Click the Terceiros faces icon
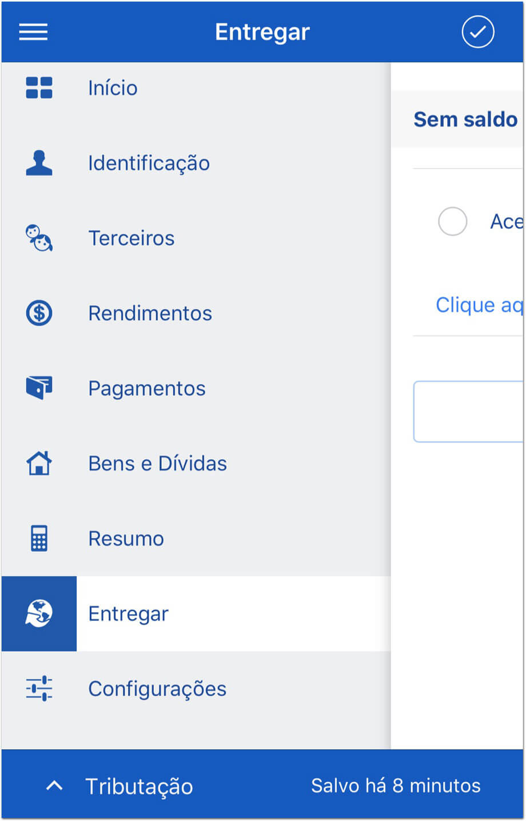Image resolution: width=526 pixels, height=821 pixels. (x=39, y=238)
